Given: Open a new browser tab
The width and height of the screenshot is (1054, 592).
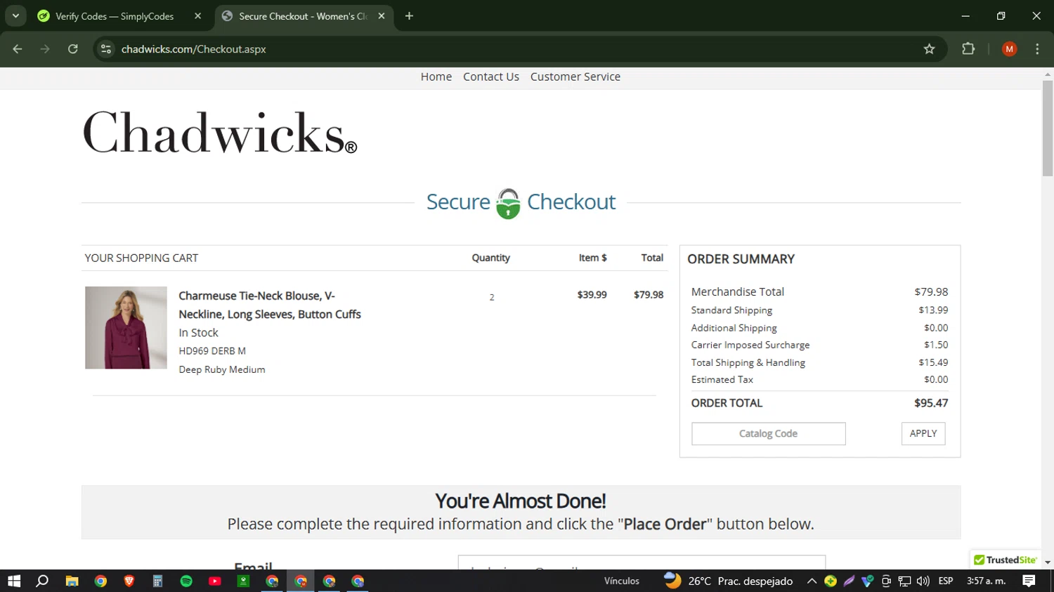Looking at the screenshot, I should [409, 16].
